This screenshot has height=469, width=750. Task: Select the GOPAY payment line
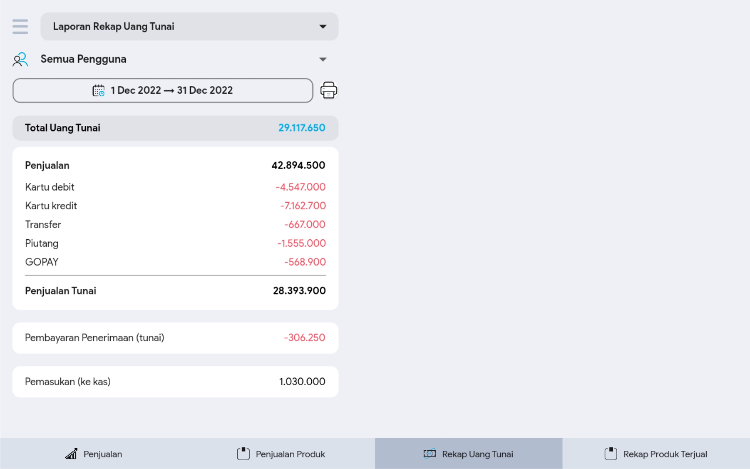click(x=175, y=262)
